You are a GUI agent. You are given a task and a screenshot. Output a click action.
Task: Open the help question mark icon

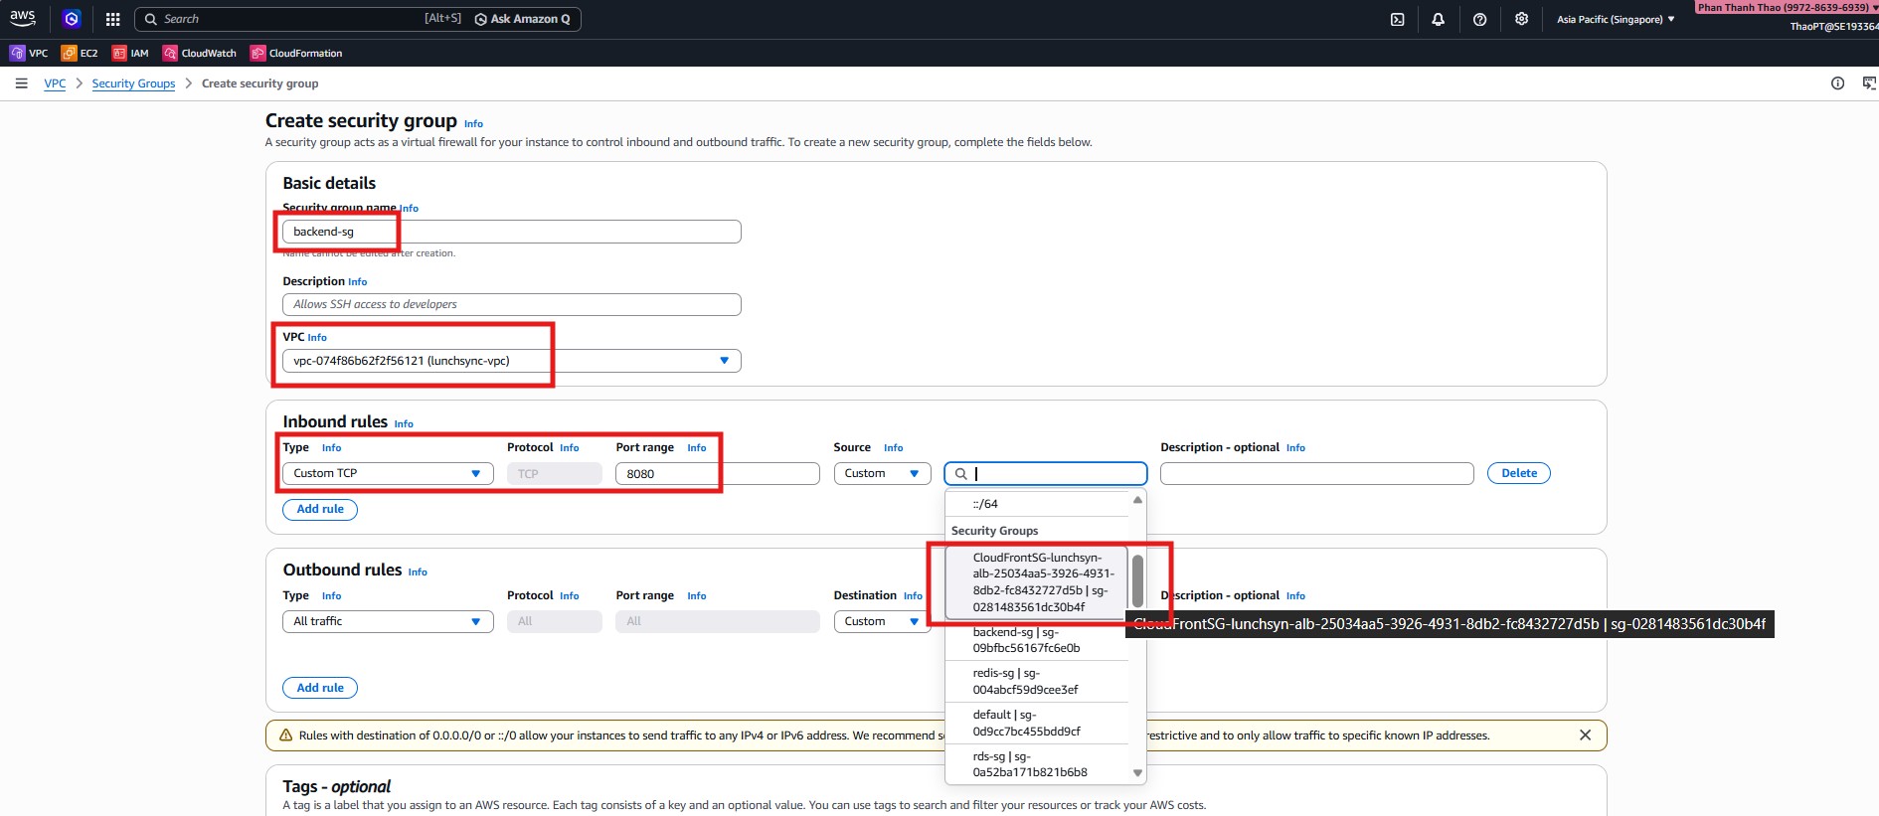click(x=1479, y=19)
